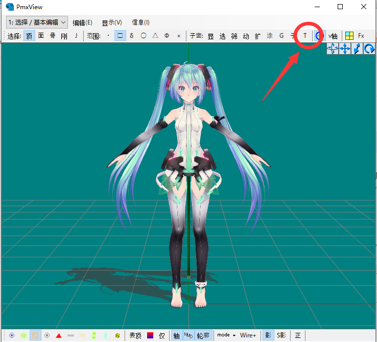Toggle the gray slash lines display icon

70,335
